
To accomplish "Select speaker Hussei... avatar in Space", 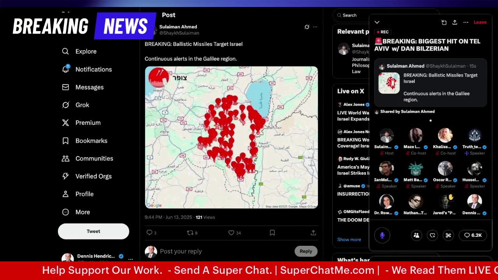I will (x=475, y=169).
